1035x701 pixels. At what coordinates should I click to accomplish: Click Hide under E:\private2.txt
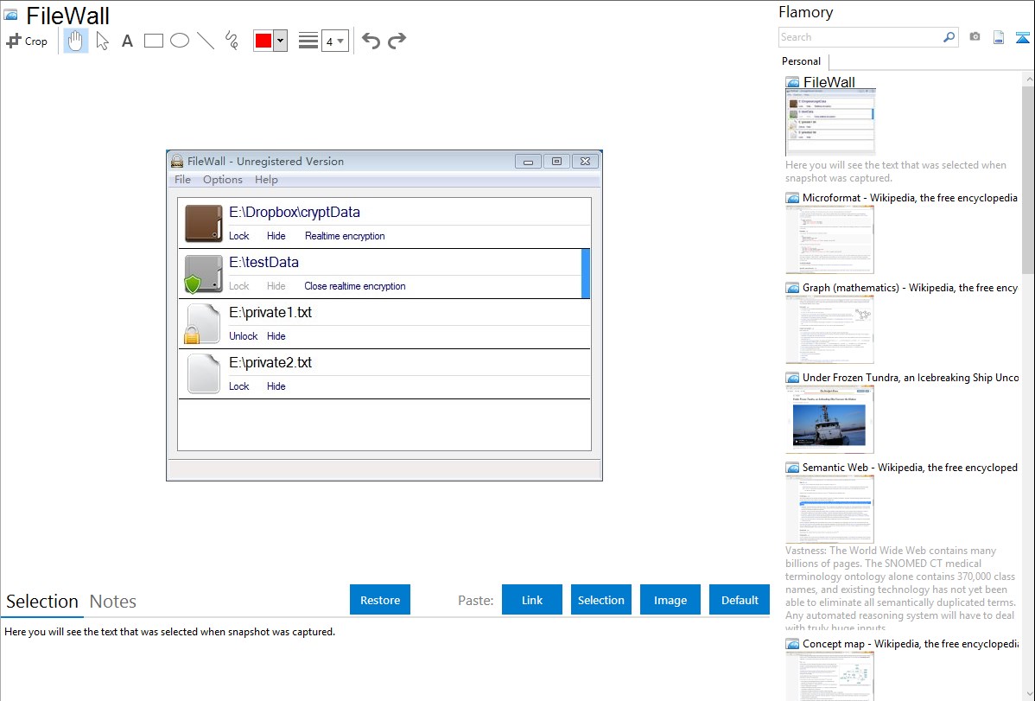(x=276, y=386)
